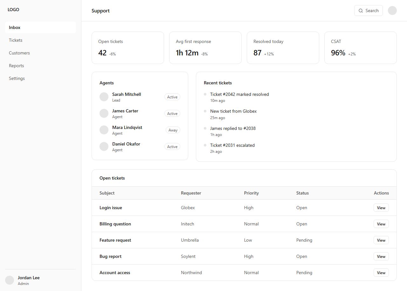Click Mara Lindqvist's name in Agents

[x=127, y=127]
